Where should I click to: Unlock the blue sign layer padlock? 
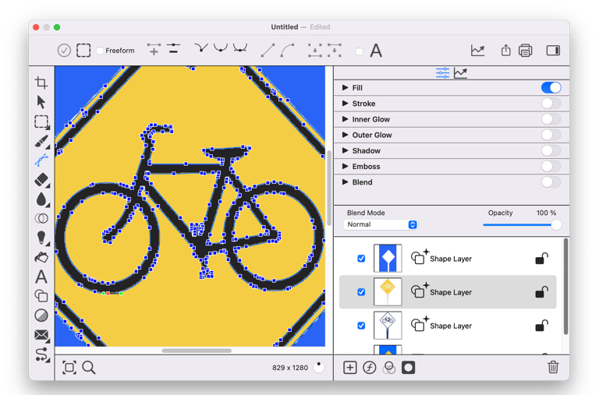pos(541,259)
